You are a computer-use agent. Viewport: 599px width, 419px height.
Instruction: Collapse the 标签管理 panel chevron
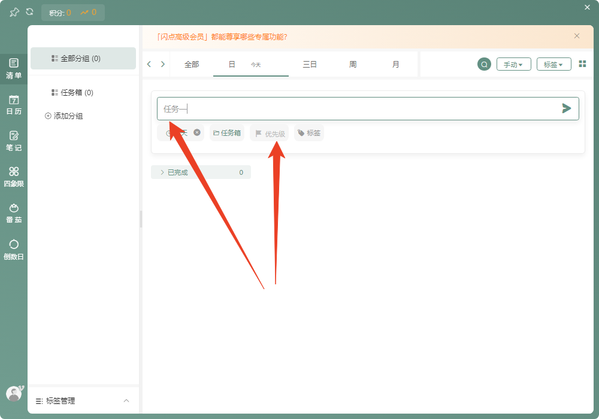click(126, 400)
